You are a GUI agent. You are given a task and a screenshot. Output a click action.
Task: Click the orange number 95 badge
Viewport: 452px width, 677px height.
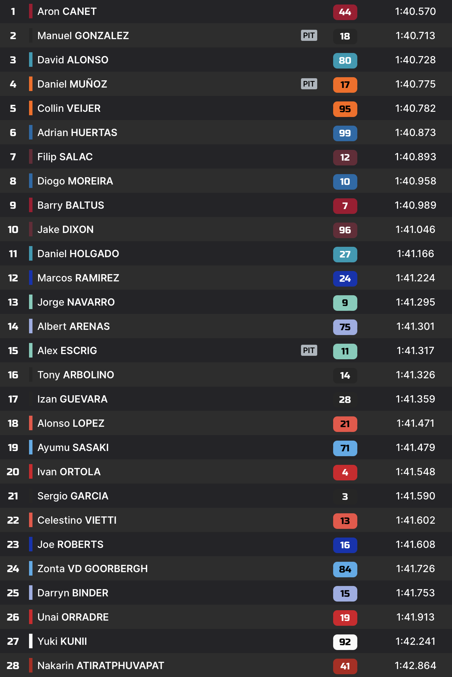(x=345, y=109)
